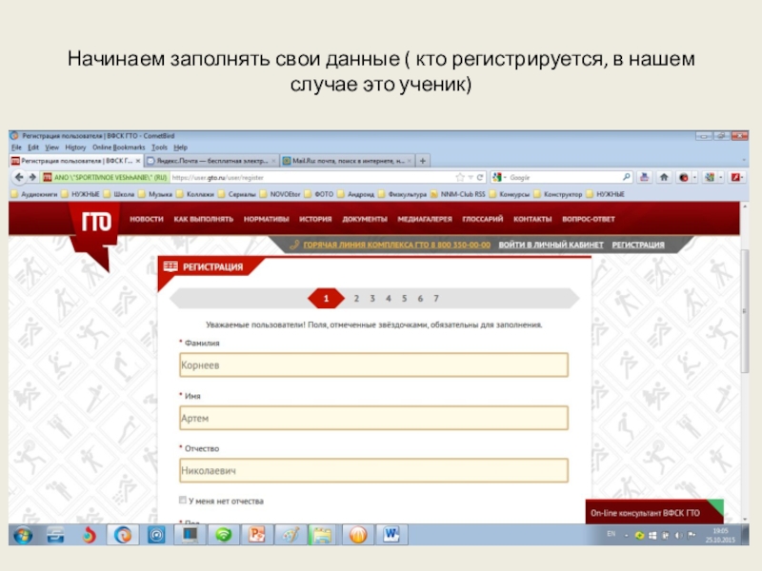
Task: Open the 'Школа' bookmarks folder
Action: 123,193
